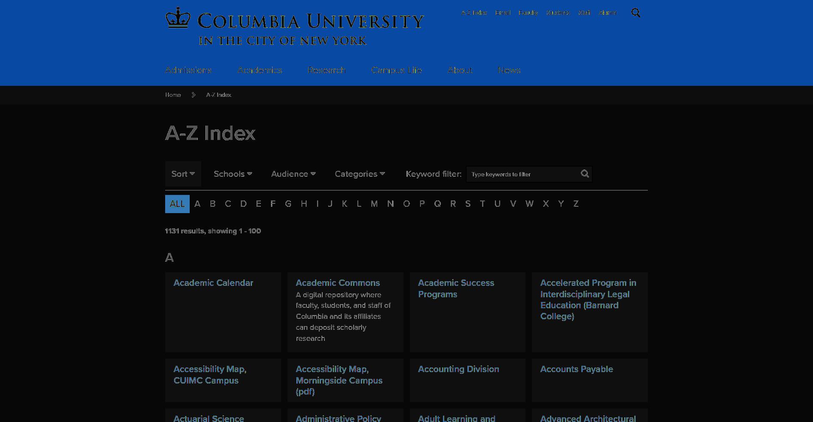Filter index by letter A
The height and width of the screenshot is (422, 813).
(197, 204)
